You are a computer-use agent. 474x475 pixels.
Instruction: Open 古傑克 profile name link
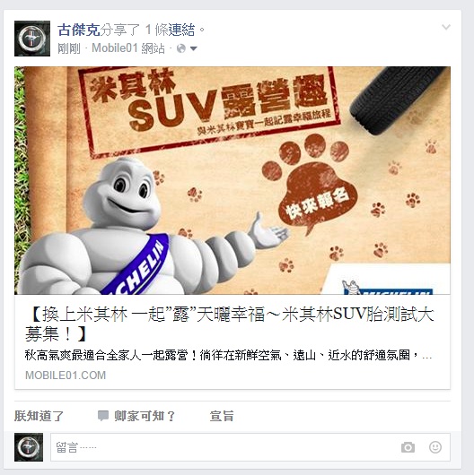coord(79,30)
